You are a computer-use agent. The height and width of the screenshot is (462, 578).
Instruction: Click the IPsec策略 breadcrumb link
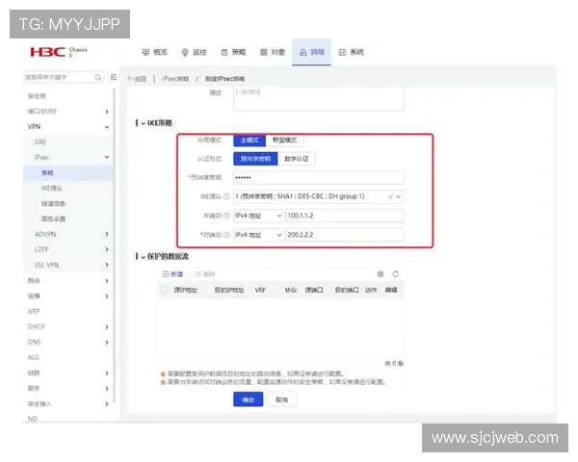pos(175,79)
